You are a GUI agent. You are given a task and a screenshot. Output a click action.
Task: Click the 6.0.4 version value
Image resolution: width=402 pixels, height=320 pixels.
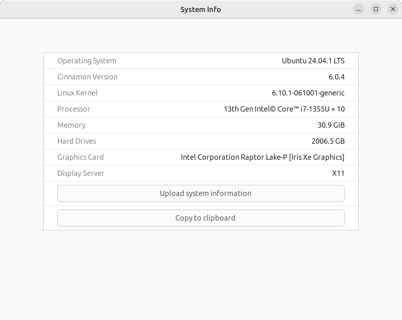pyautogui.click(x=337, y=77)
